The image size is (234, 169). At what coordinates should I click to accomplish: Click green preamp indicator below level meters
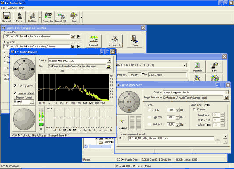click(41, 124)
